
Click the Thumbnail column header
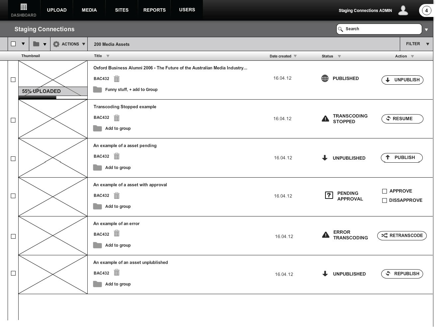pos(31,56)
